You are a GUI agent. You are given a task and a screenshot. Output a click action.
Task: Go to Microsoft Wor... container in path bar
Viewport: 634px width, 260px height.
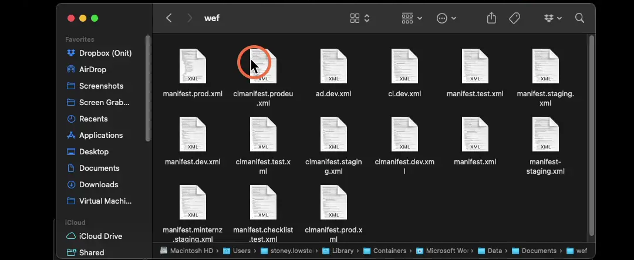[443, 251]
